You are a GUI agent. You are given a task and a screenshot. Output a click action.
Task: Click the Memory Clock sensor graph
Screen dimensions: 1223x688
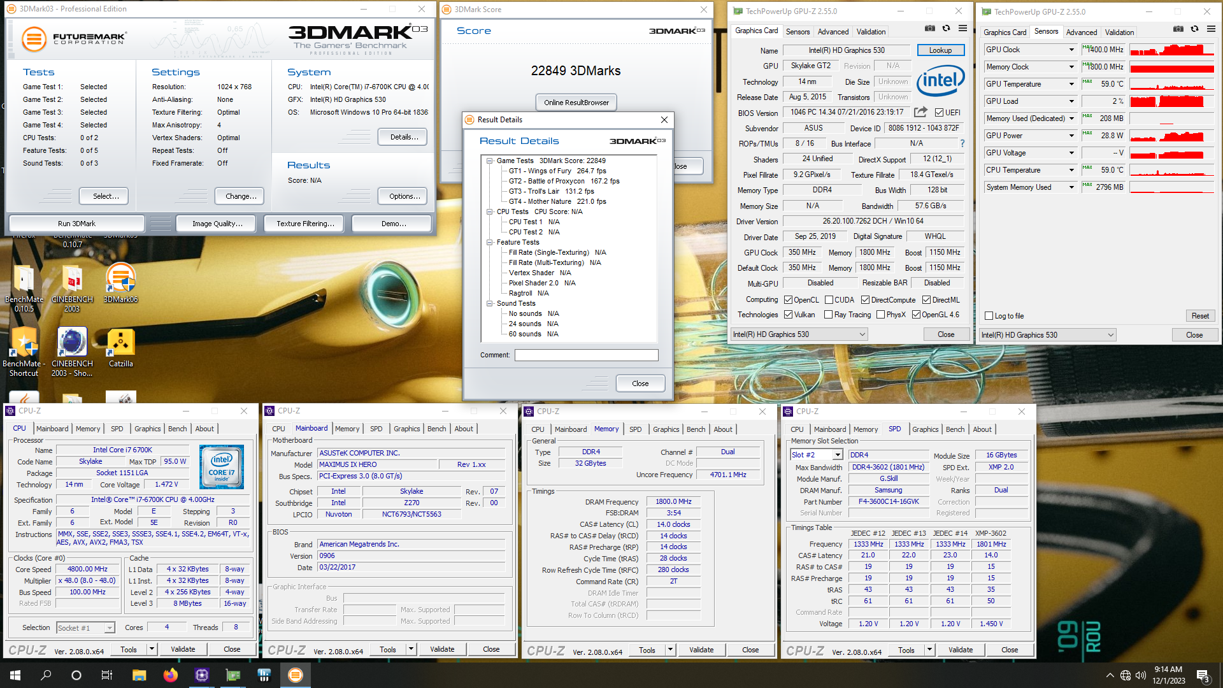coord(1172,67)
